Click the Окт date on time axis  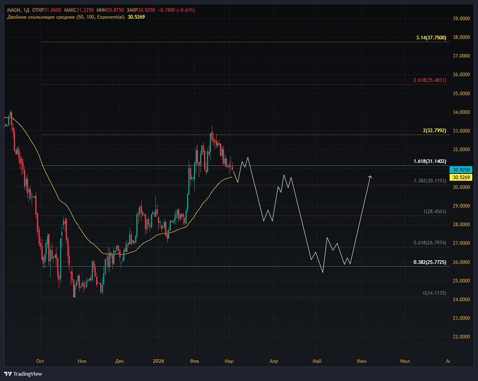tap(40, 361)
